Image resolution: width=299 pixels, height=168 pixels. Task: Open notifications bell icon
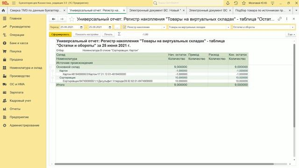point(228,3)
